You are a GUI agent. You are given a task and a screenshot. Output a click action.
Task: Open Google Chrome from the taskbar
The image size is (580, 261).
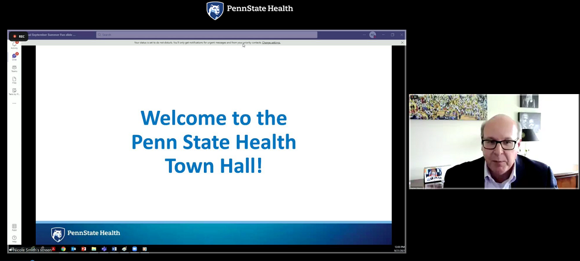click(x=63, y=249)
